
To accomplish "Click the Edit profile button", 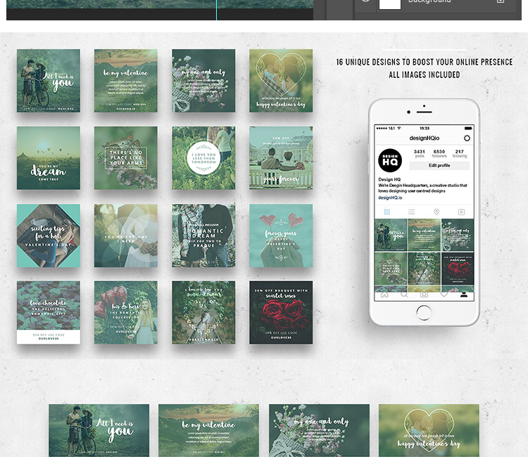I will point(439,165).
